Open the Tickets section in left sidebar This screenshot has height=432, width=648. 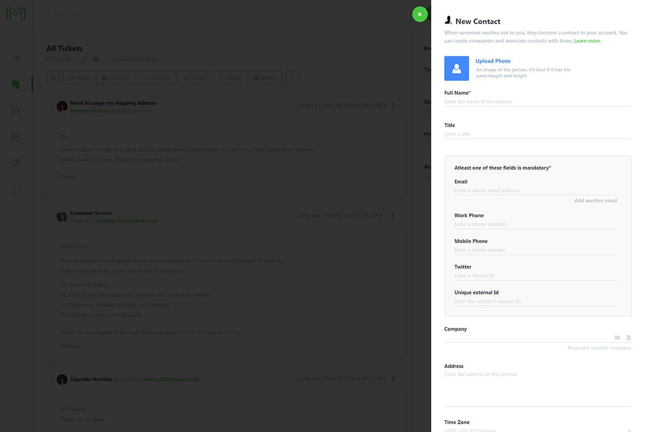(x=16, y=84)
